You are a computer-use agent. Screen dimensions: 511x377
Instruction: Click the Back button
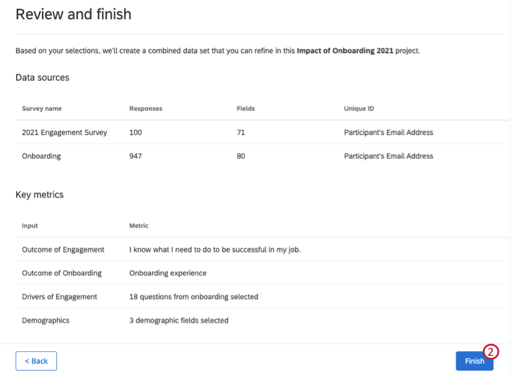[36, 361]
